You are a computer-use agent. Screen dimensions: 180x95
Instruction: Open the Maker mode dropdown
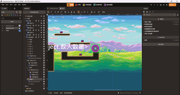pyautogui.click(x=172, y=5)
